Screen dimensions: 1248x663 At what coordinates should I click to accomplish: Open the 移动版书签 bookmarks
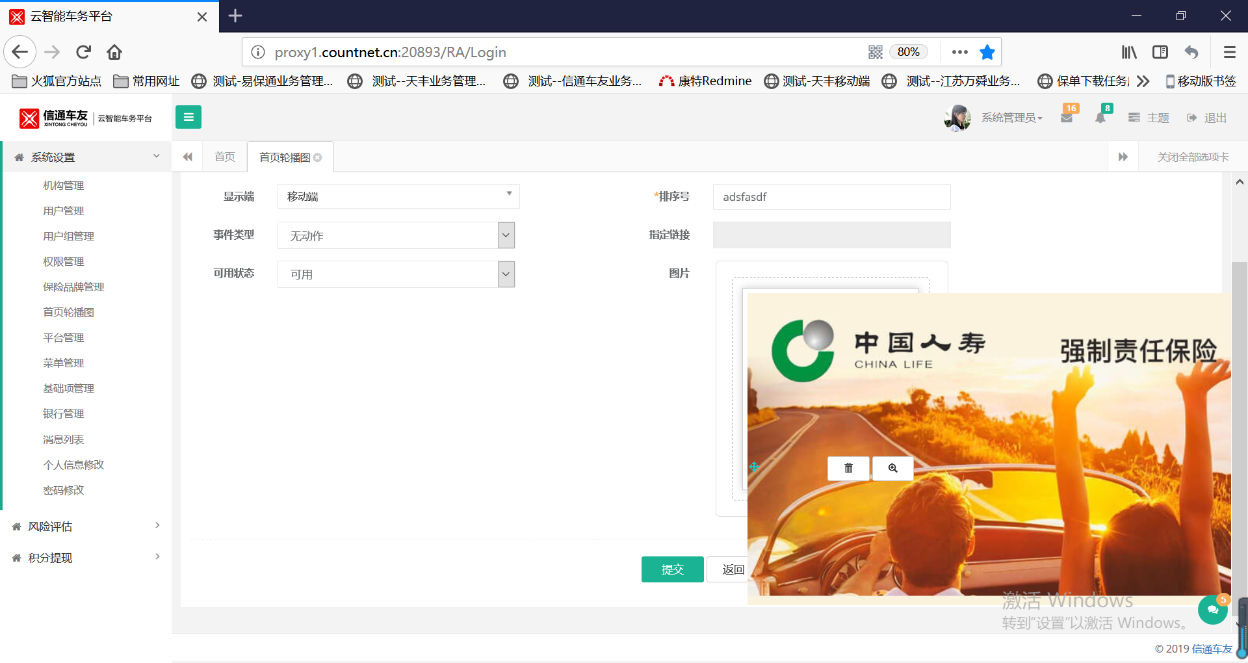click(1201, 81)
